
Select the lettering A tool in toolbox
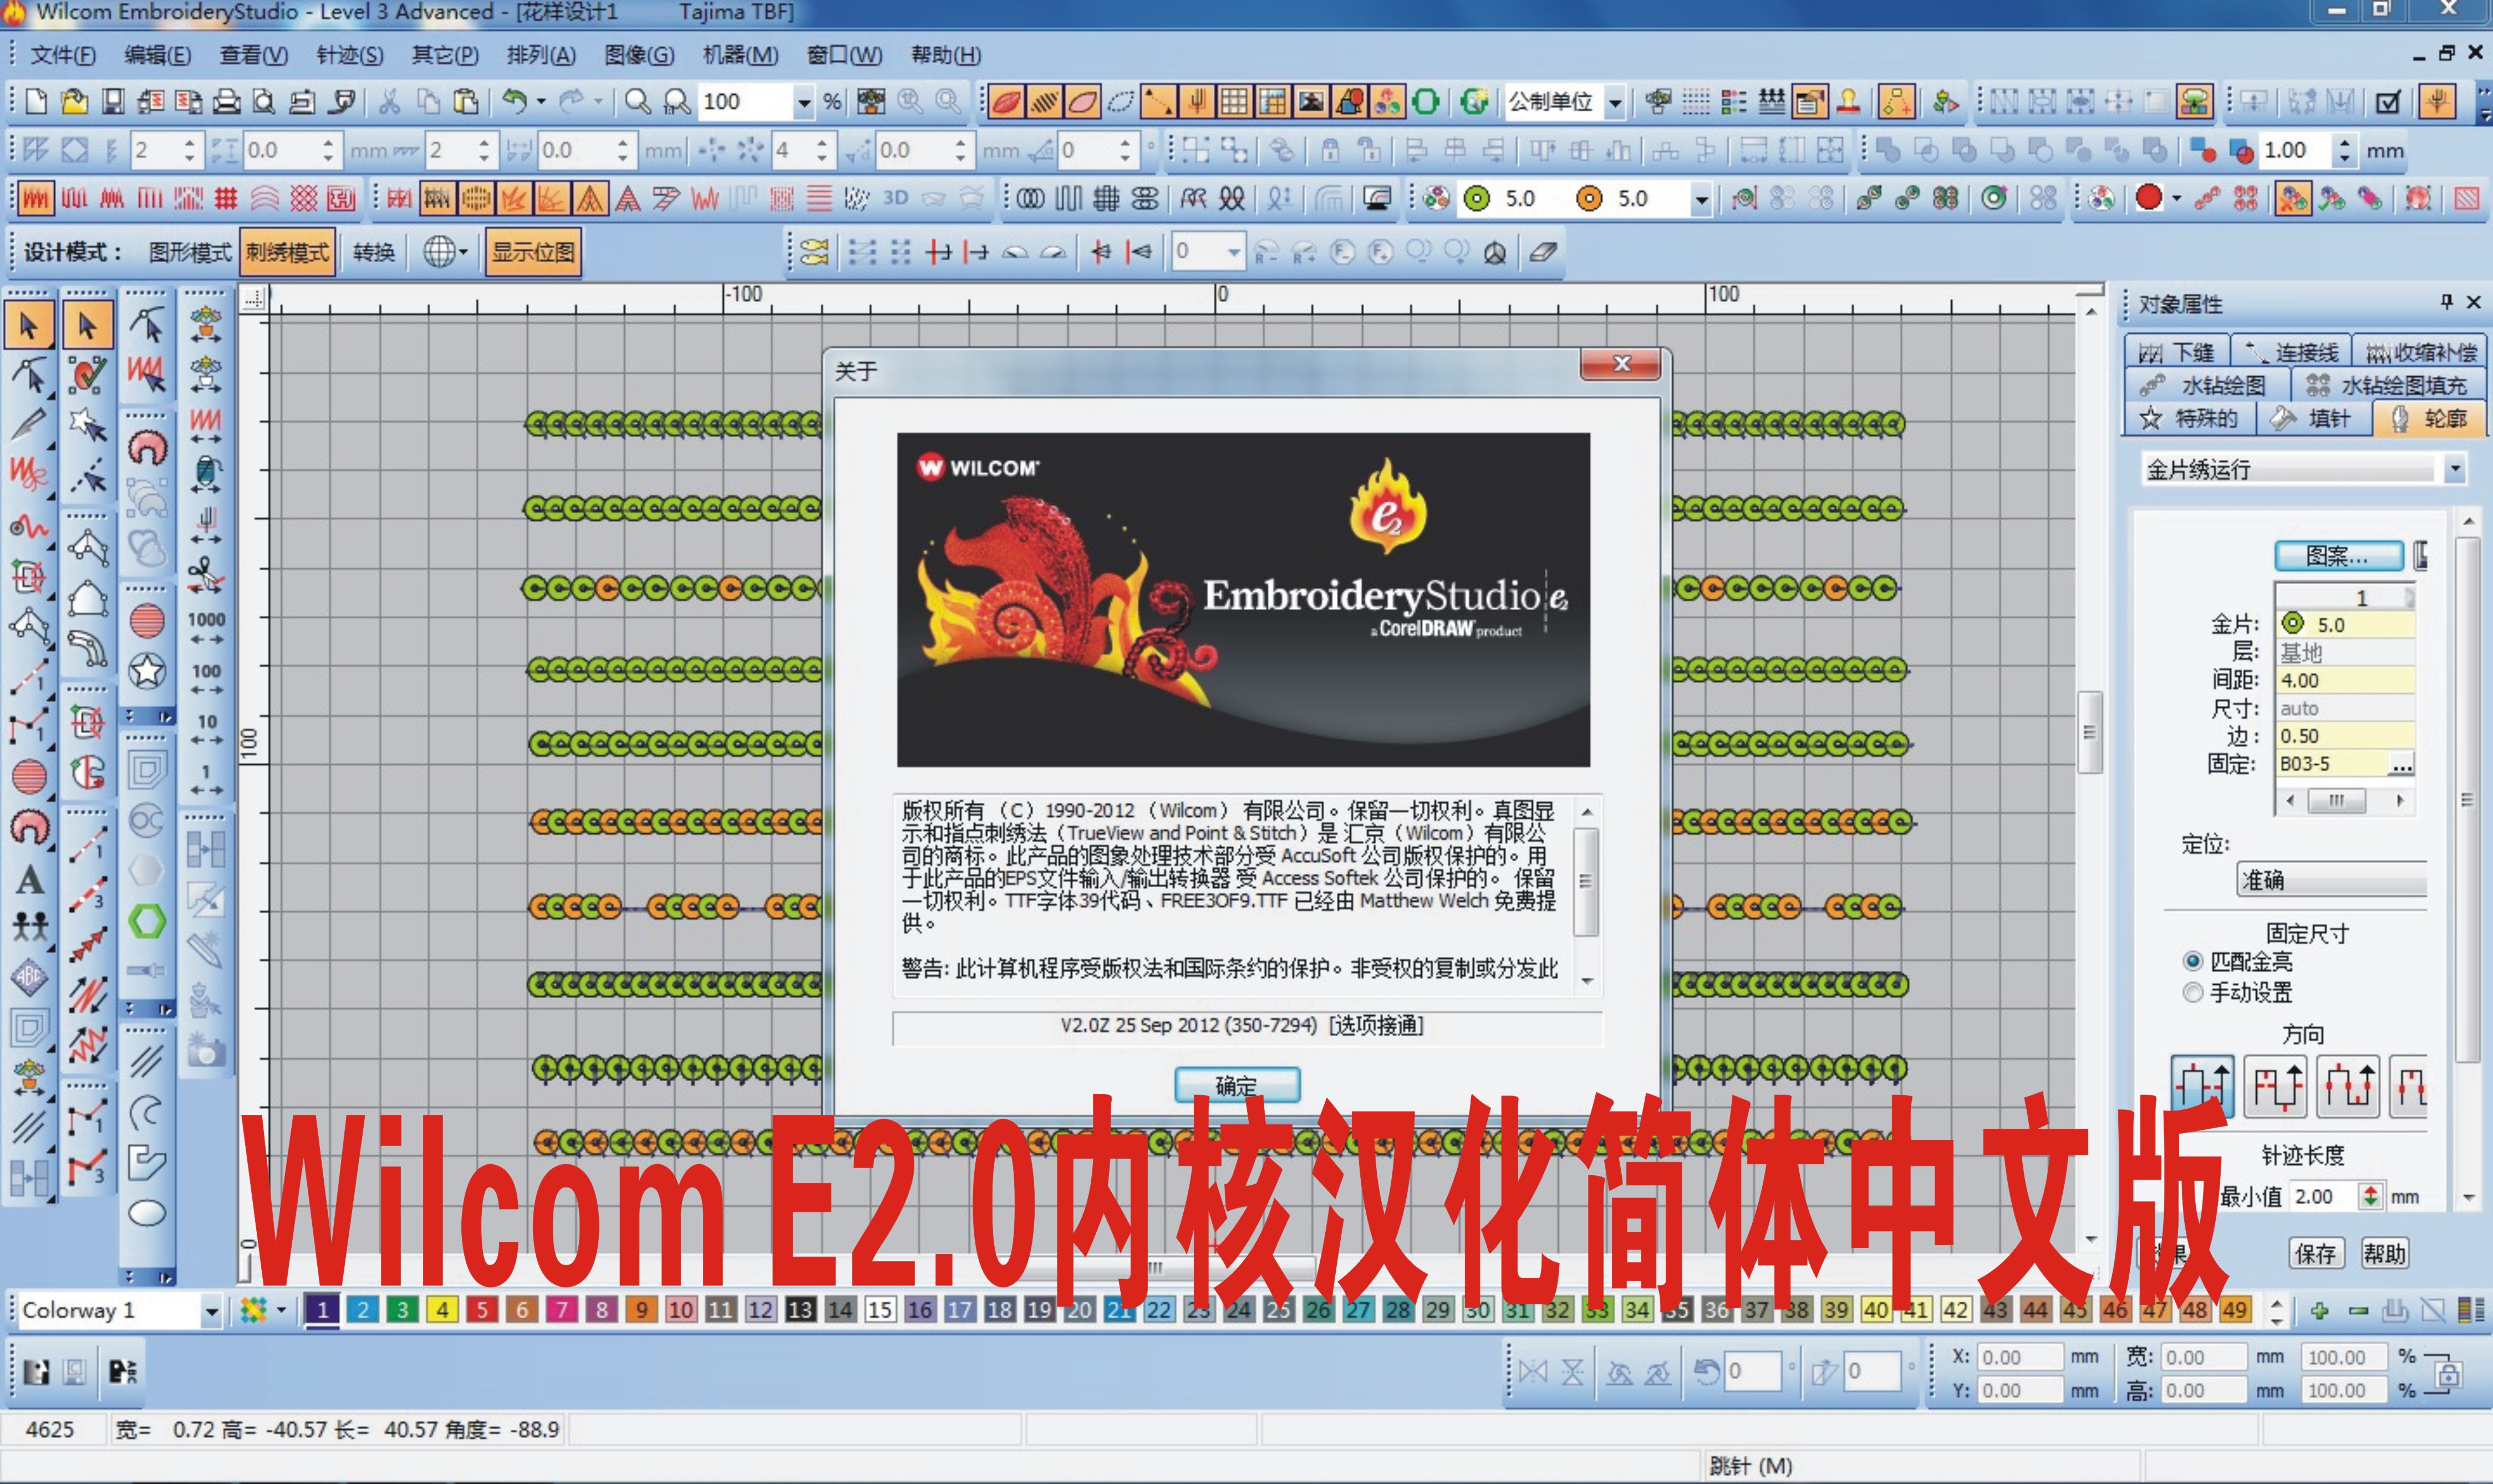click(29, 881)
